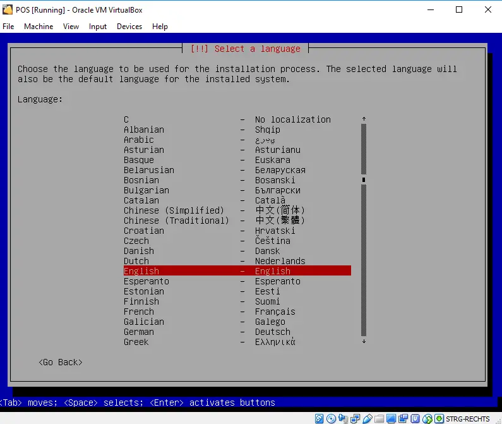Viewport: 502px width, 424px height.
Task: Select Esperanto in the language list
Action: tap(237, 281)
